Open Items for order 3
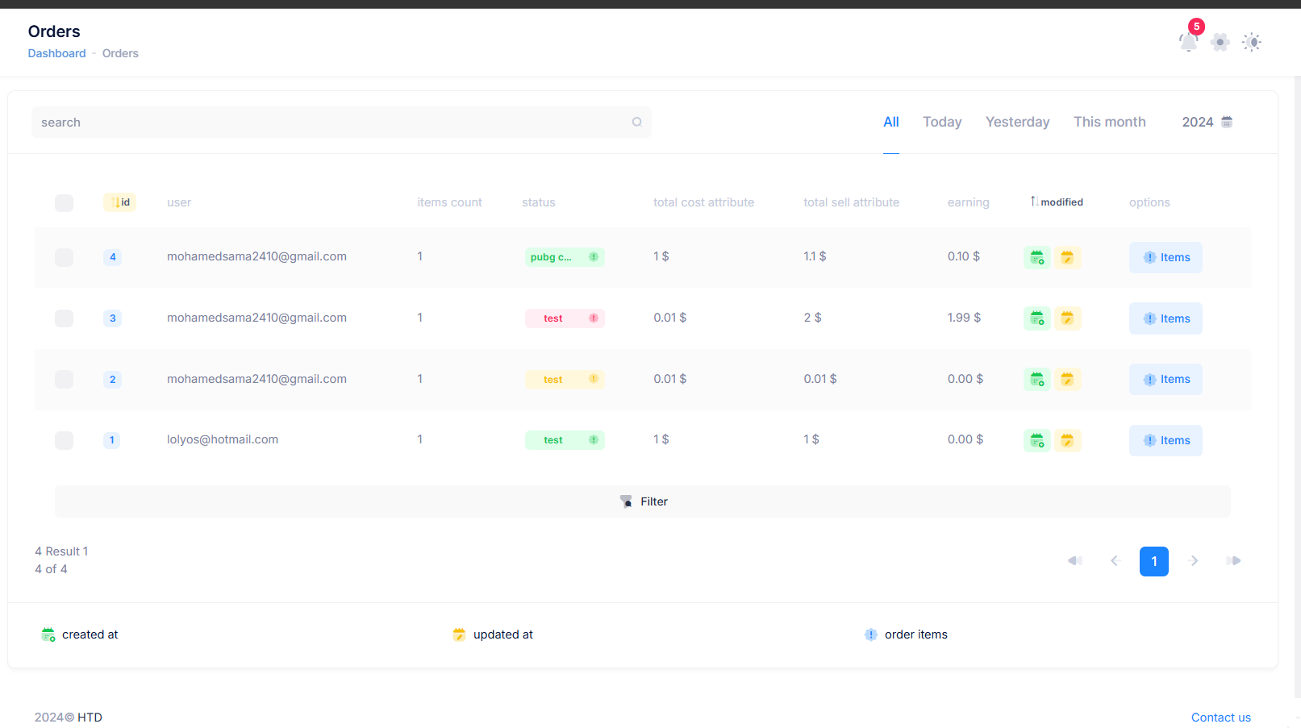 [x=1165, y=318]
